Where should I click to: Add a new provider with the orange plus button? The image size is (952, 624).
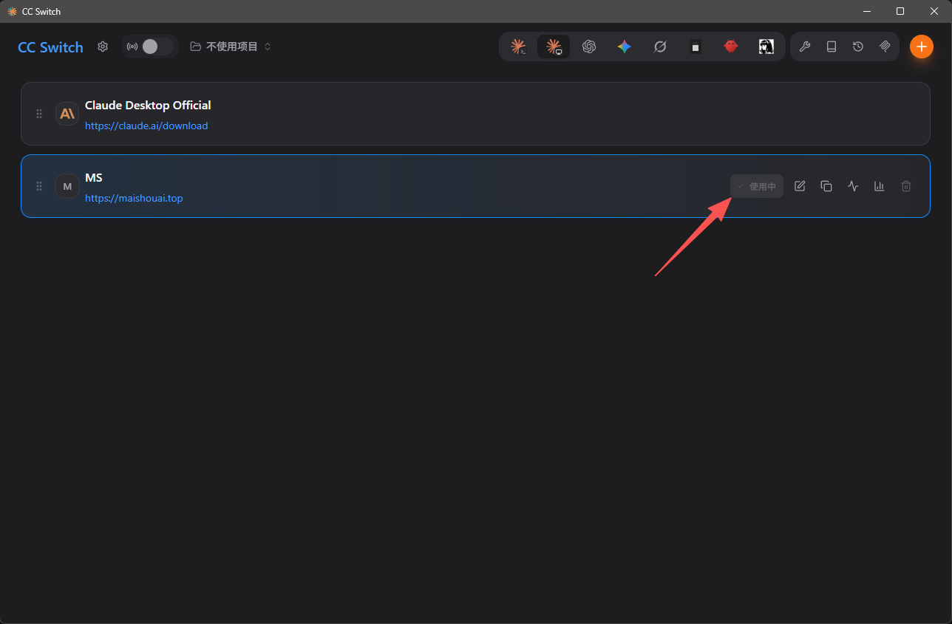[x=921, y=47]
